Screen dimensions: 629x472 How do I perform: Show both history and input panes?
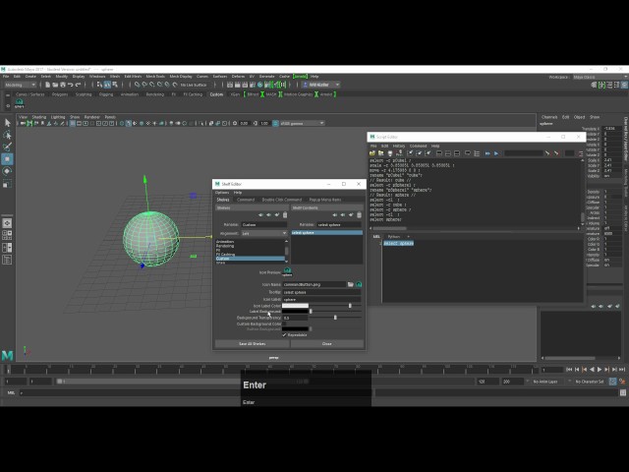point(456,153)
